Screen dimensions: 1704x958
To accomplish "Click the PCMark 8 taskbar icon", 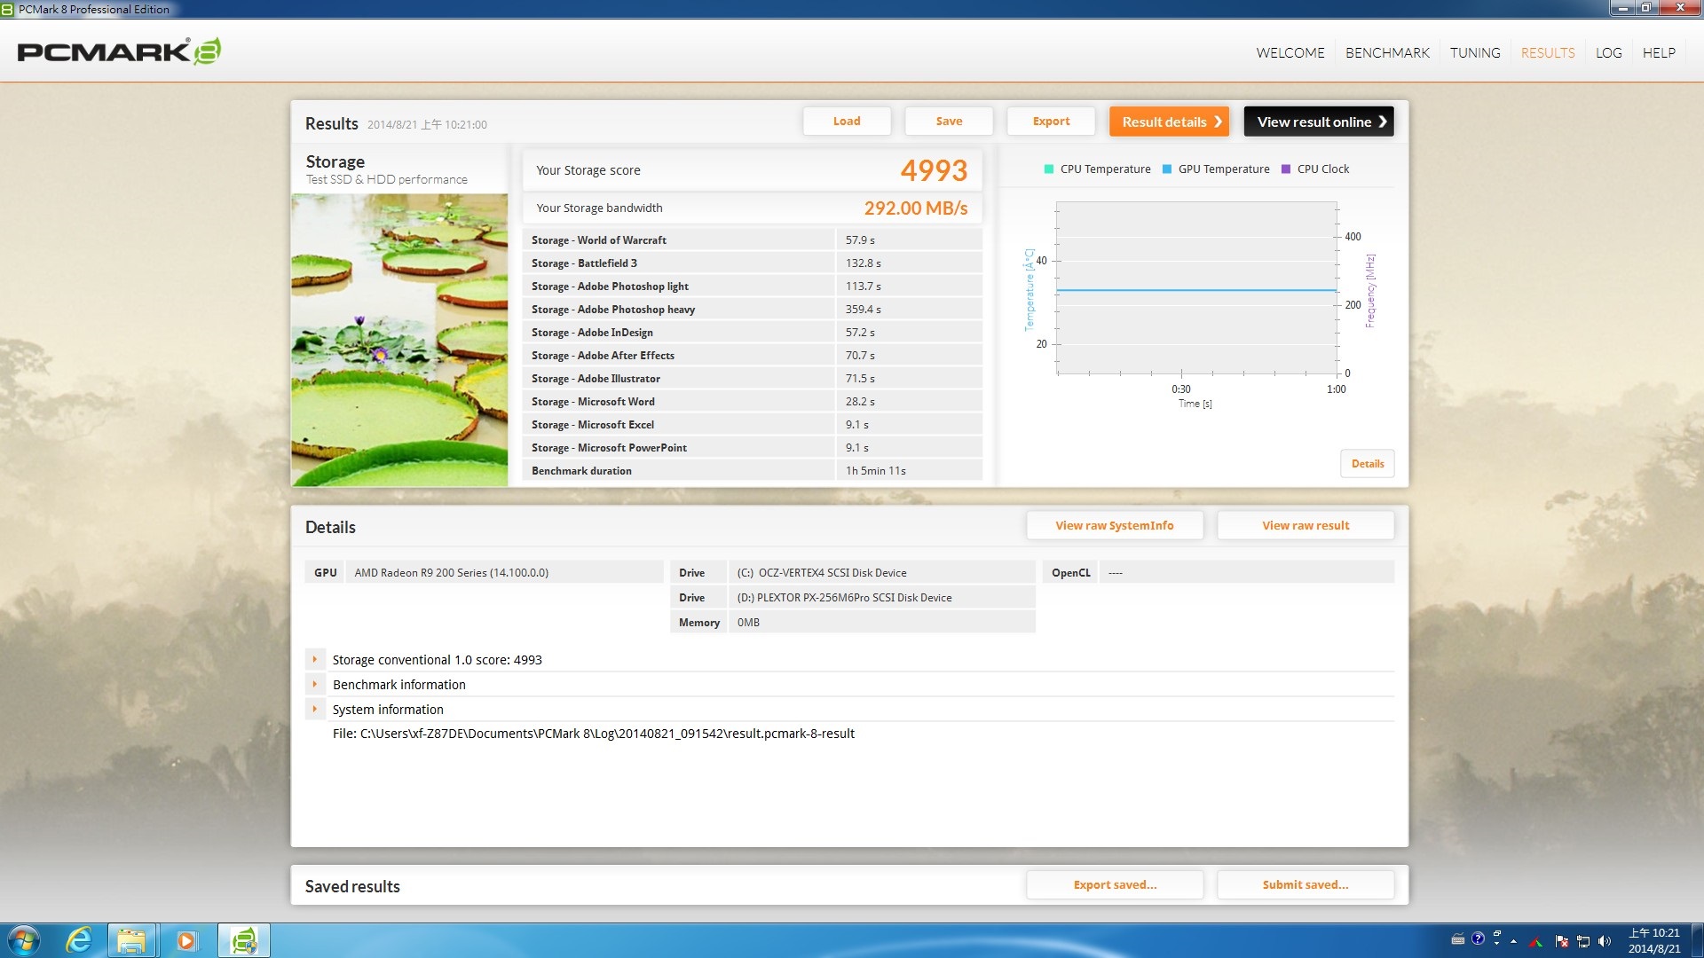I will pyautogui.click(x=243, y=940).
